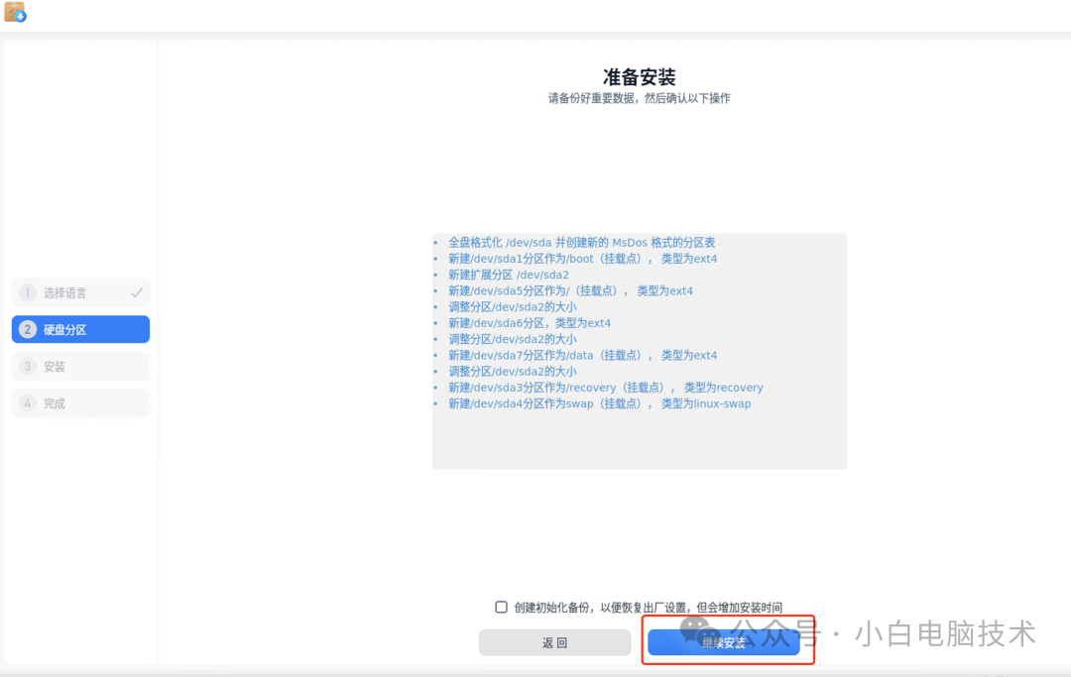
Task: Click the 继续安装 button
Action: 723,642
